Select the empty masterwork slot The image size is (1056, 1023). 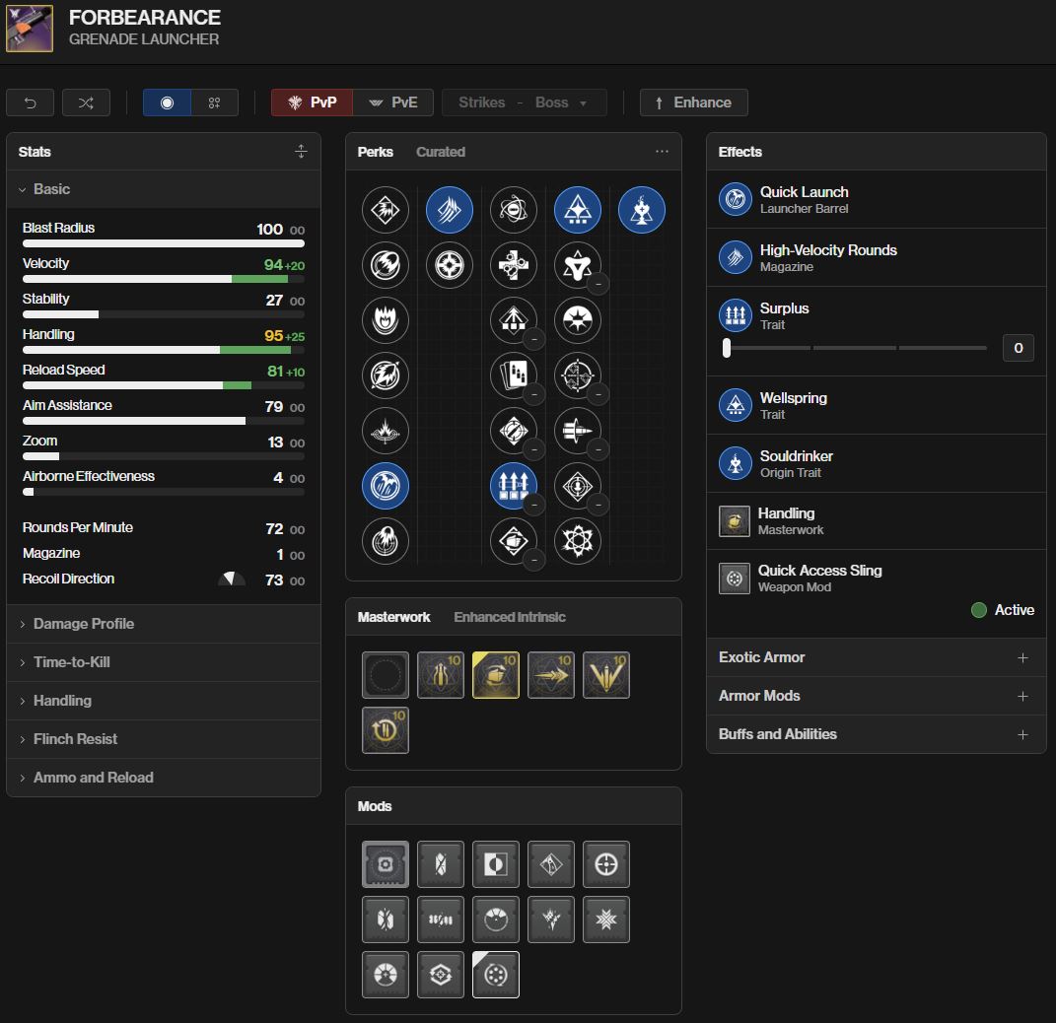[386, 675]
